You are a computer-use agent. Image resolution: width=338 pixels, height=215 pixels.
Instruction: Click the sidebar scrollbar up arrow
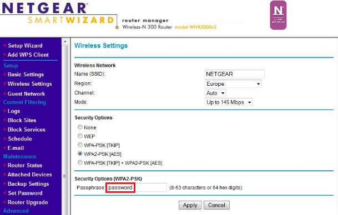65,41
